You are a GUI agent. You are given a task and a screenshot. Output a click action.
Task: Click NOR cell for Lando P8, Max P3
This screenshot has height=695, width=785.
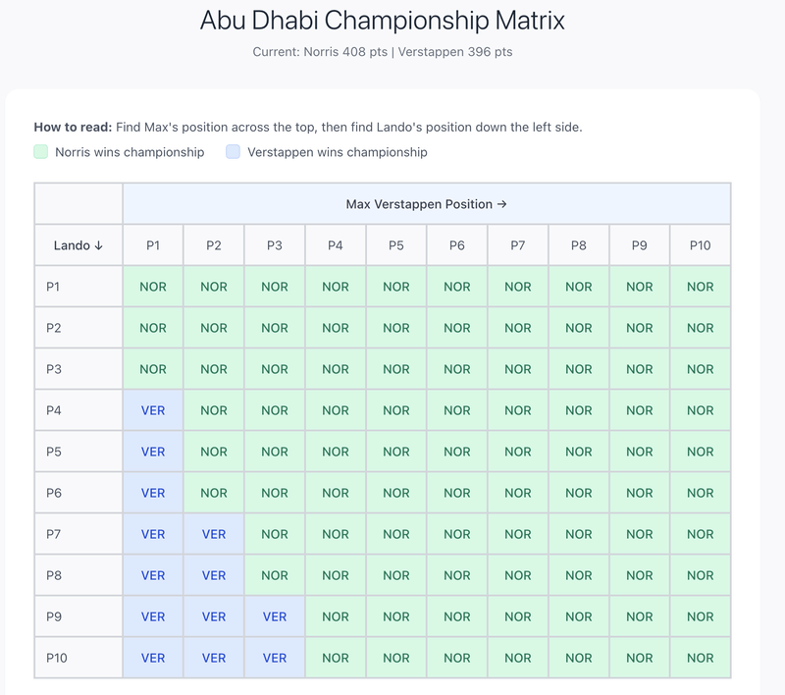[x=275, y=575]
